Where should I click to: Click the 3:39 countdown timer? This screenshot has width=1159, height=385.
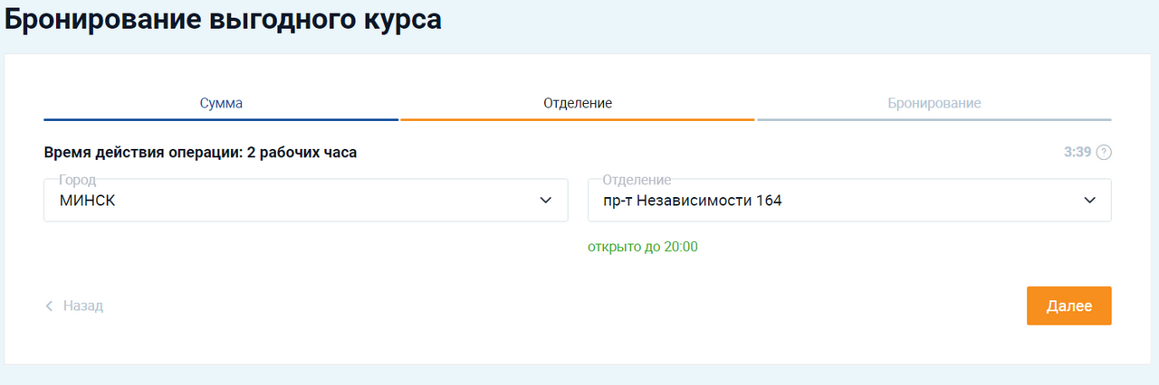[1078, 152]
